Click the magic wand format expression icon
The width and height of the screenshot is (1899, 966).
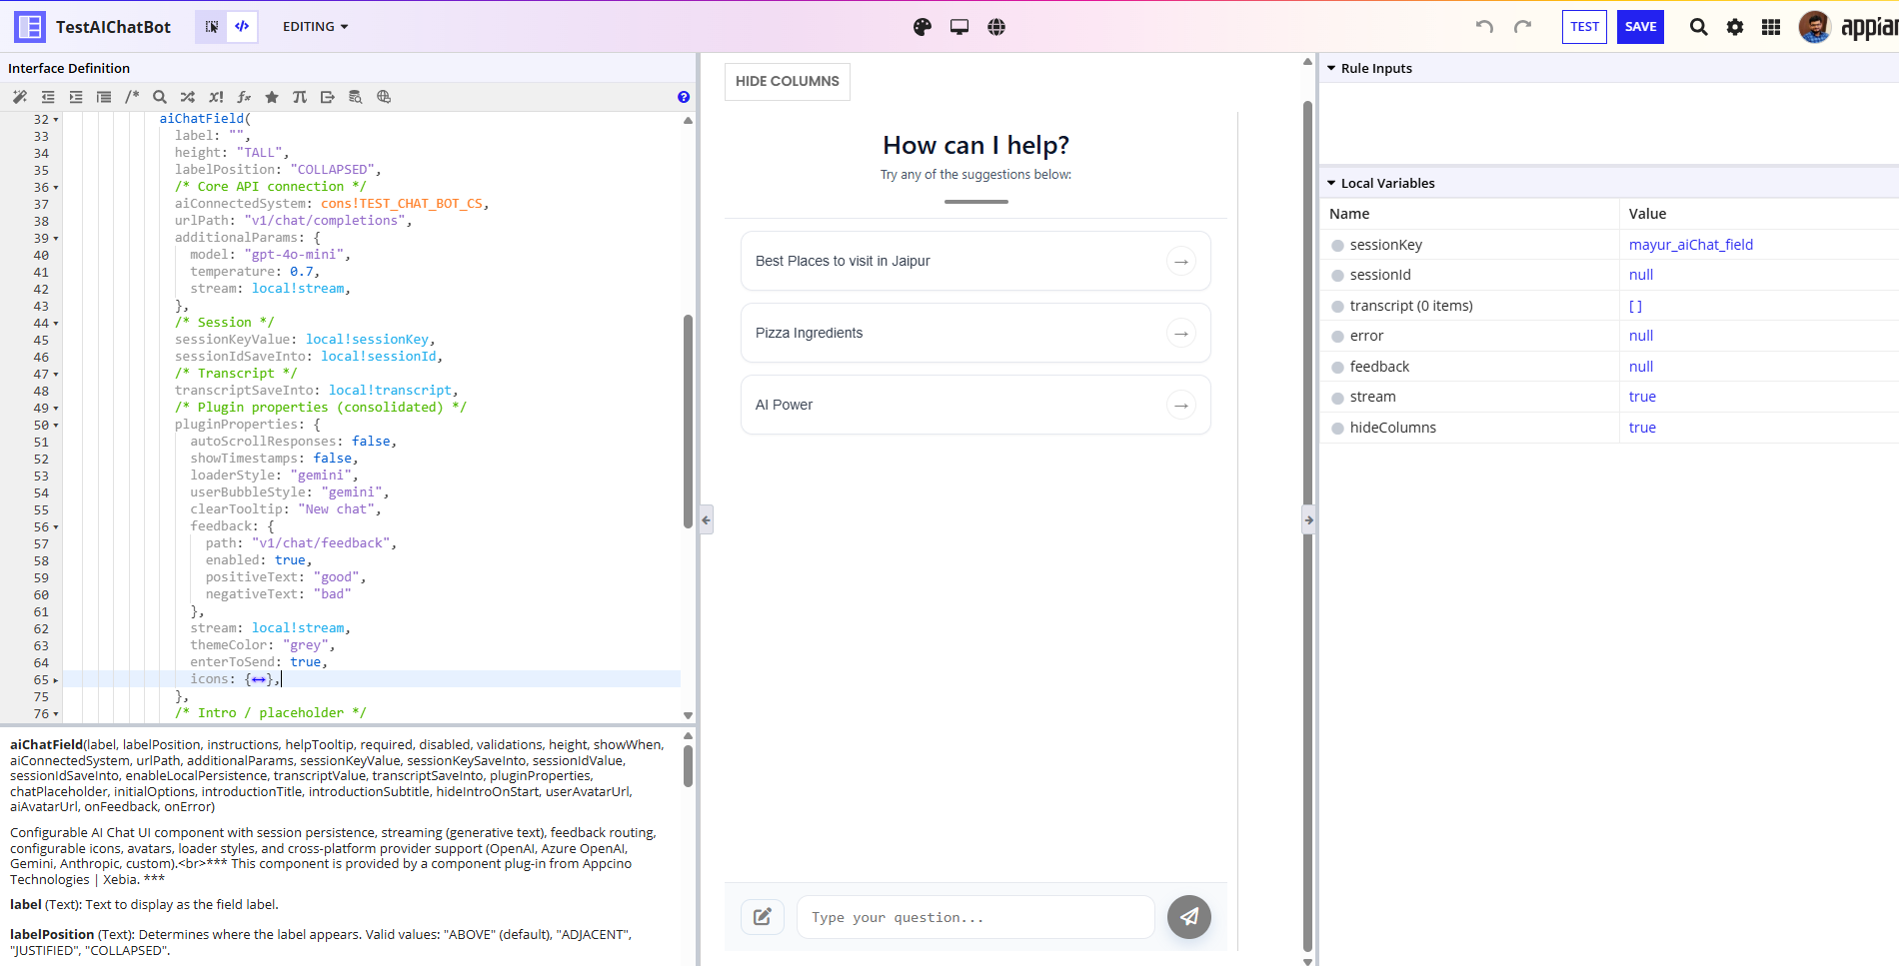(x=20, y=97)
